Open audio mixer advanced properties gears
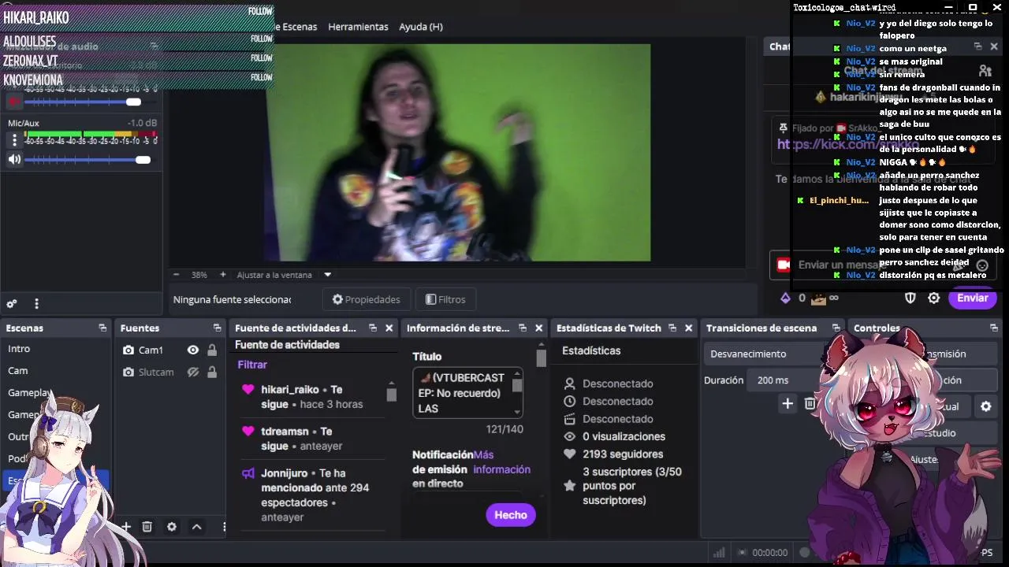The height and width of the screenshot is (567, 1009). [x=12, y=304]
